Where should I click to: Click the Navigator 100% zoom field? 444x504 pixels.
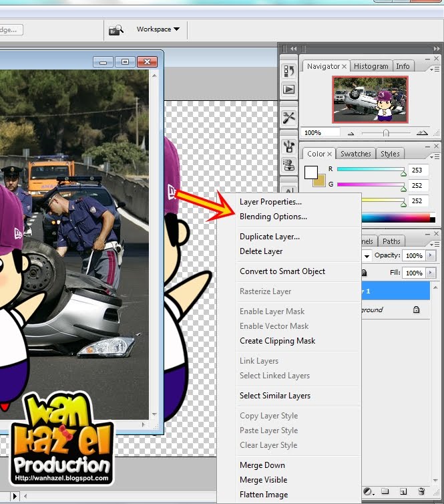(320, 133)
